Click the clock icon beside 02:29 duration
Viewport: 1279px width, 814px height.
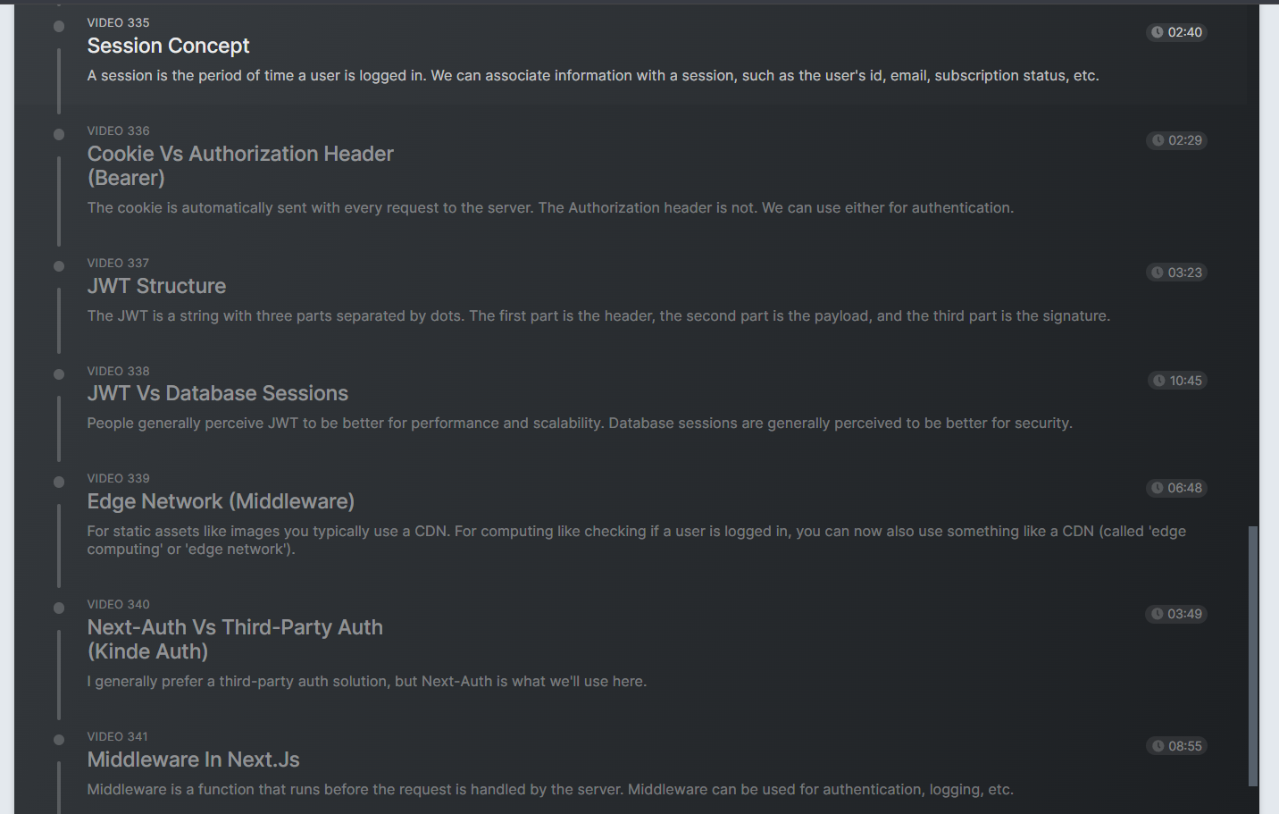point(1158,140)
